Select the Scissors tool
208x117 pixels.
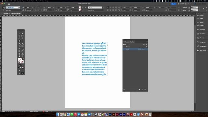pos(19,48)
